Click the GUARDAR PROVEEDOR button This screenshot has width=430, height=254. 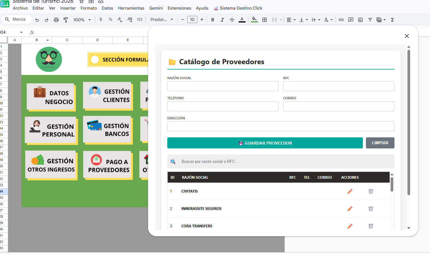pyautogui.click(x=265, y=143)
